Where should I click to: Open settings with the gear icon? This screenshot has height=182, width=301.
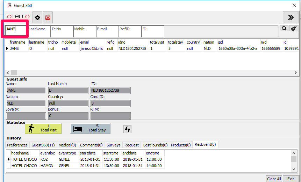point(37,17)
